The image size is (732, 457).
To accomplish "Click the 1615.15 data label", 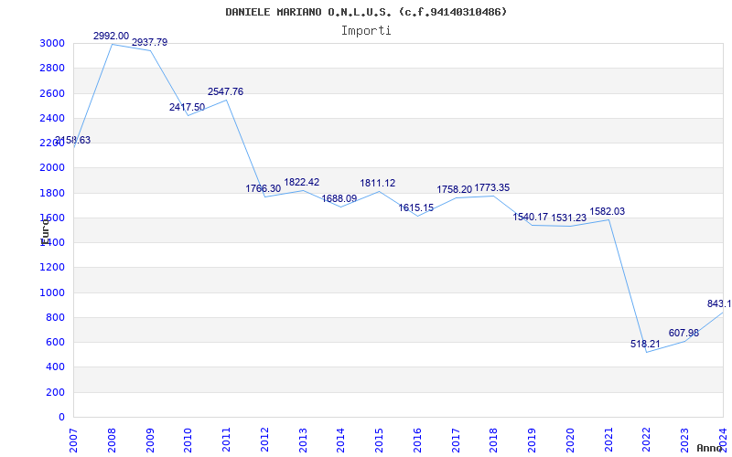I will click(416, 208).
